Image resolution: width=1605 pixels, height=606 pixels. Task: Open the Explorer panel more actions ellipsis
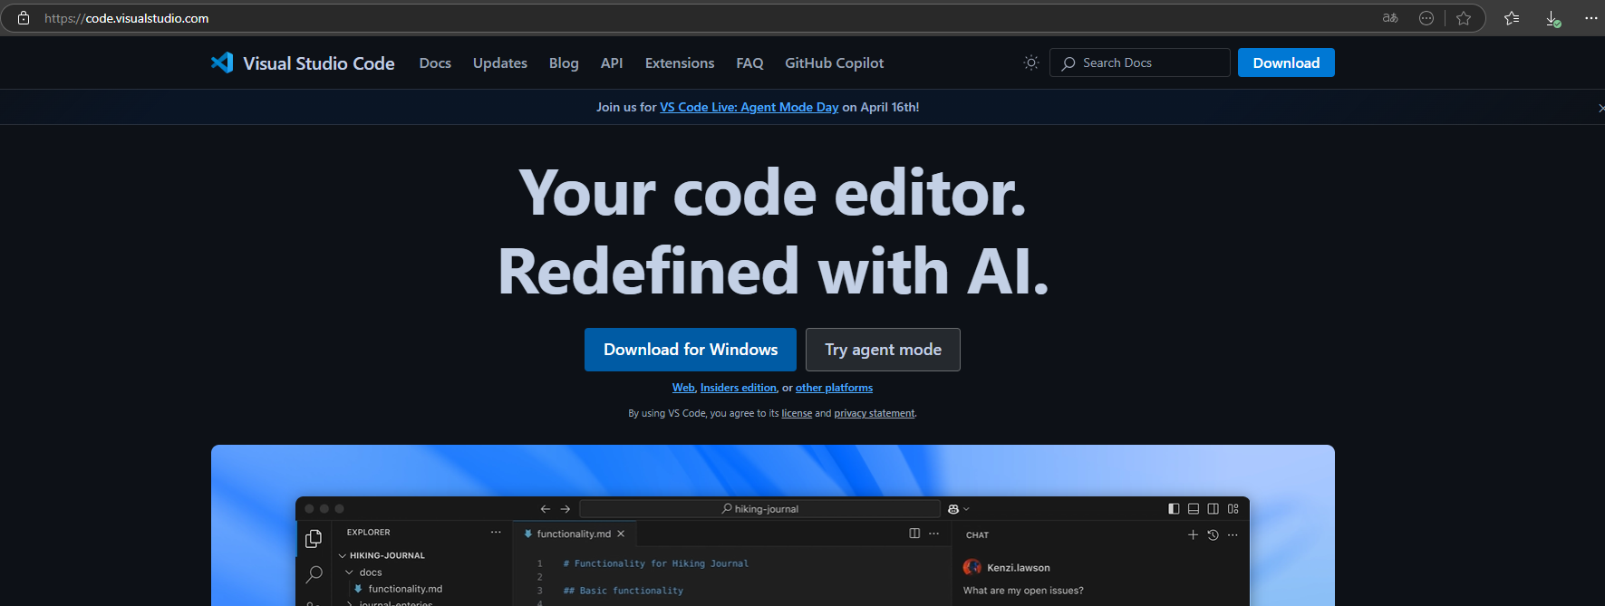[x=496, y=533]
